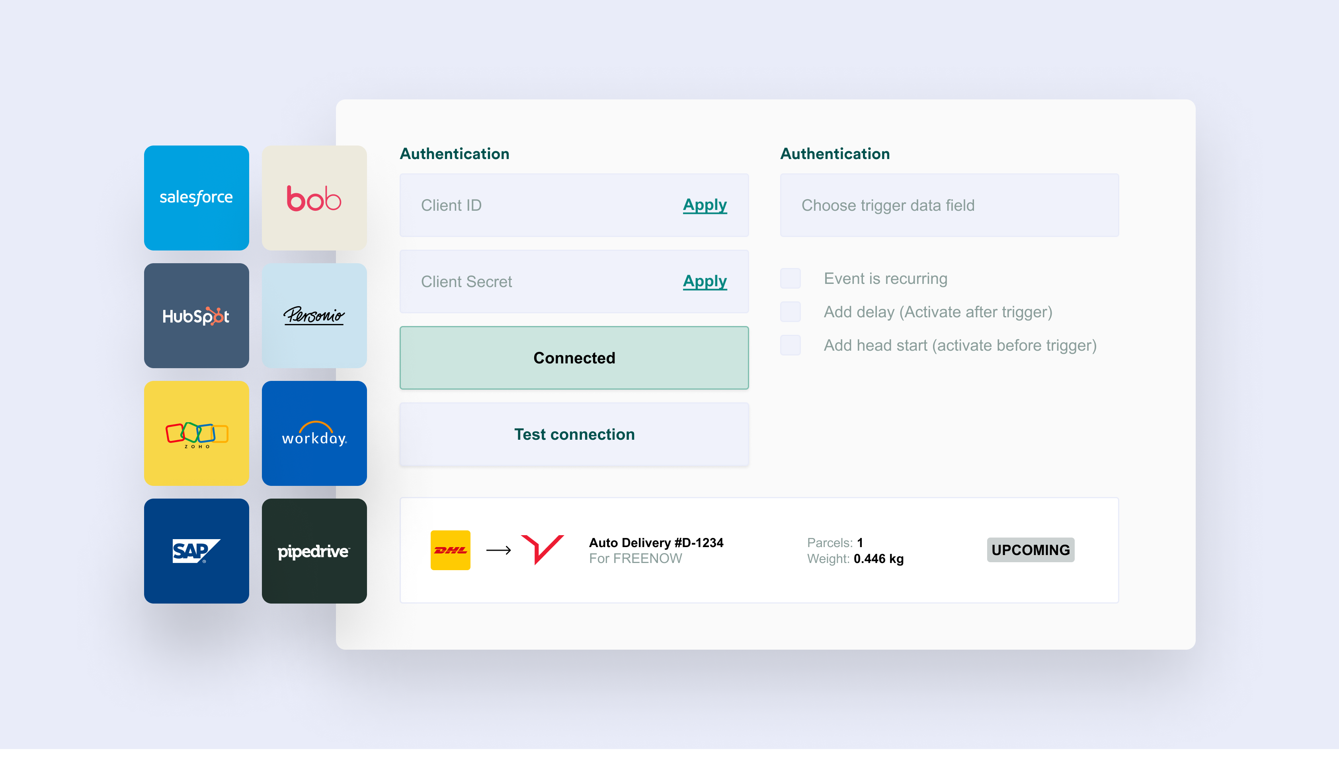The width and height of the screenshot is (1339, 761).
Task: Focus the Client Secret input field
Action: (x=574, y=281)
